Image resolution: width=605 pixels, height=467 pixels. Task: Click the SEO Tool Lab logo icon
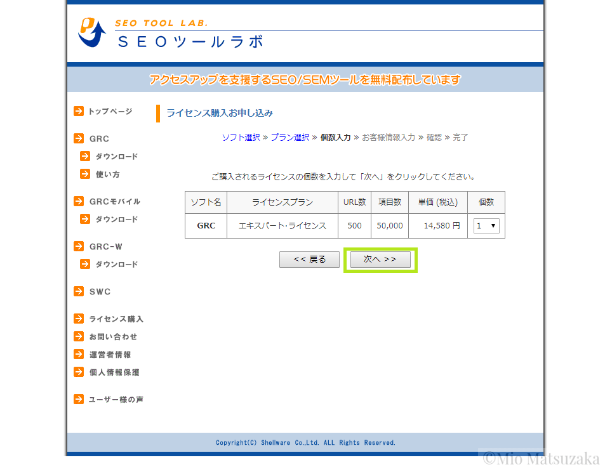click(91, 32)
